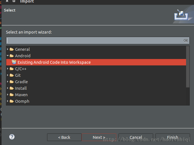The height and width of the screenshot is (145, 194).
Task: Click the General folder icon
Action: click(x=12, y=49)
